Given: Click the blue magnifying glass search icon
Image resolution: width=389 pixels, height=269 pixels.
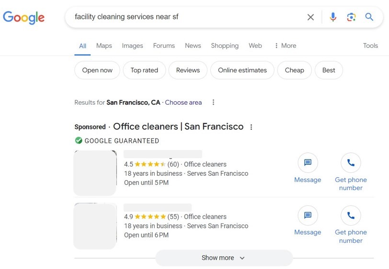Looking at the screenshot, I should (369, 17).
